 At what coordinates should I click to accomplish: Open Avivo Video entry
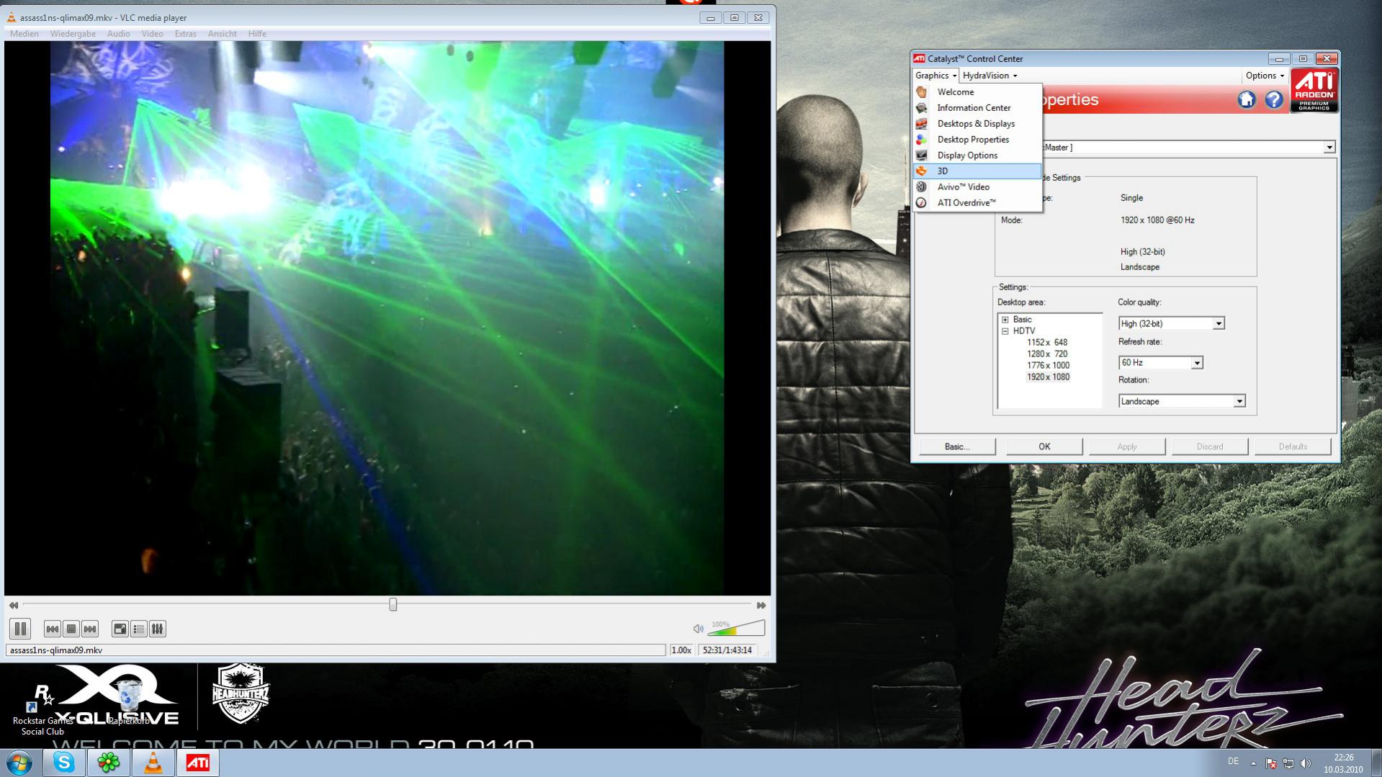click(977, 187)
